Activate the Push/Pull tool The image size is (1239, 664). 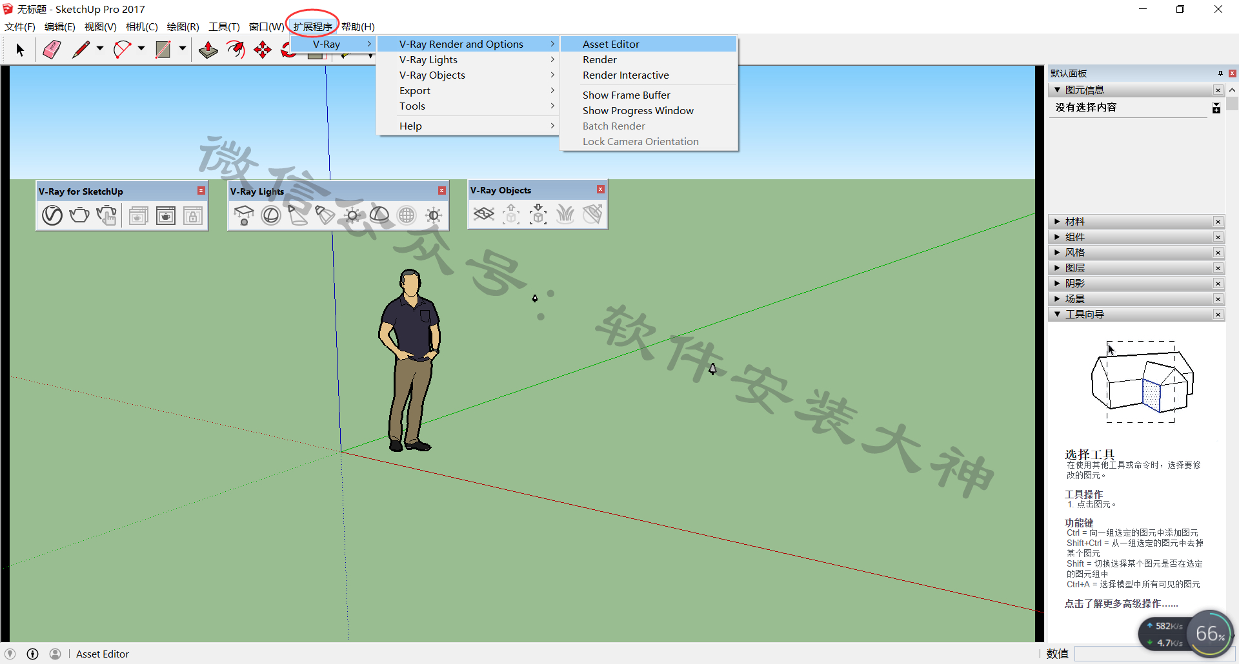tap(208, 50)
